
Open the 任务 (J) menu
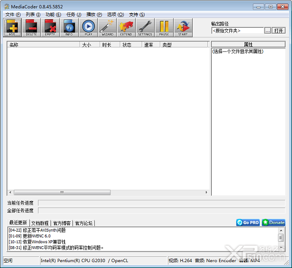[74, 15]
